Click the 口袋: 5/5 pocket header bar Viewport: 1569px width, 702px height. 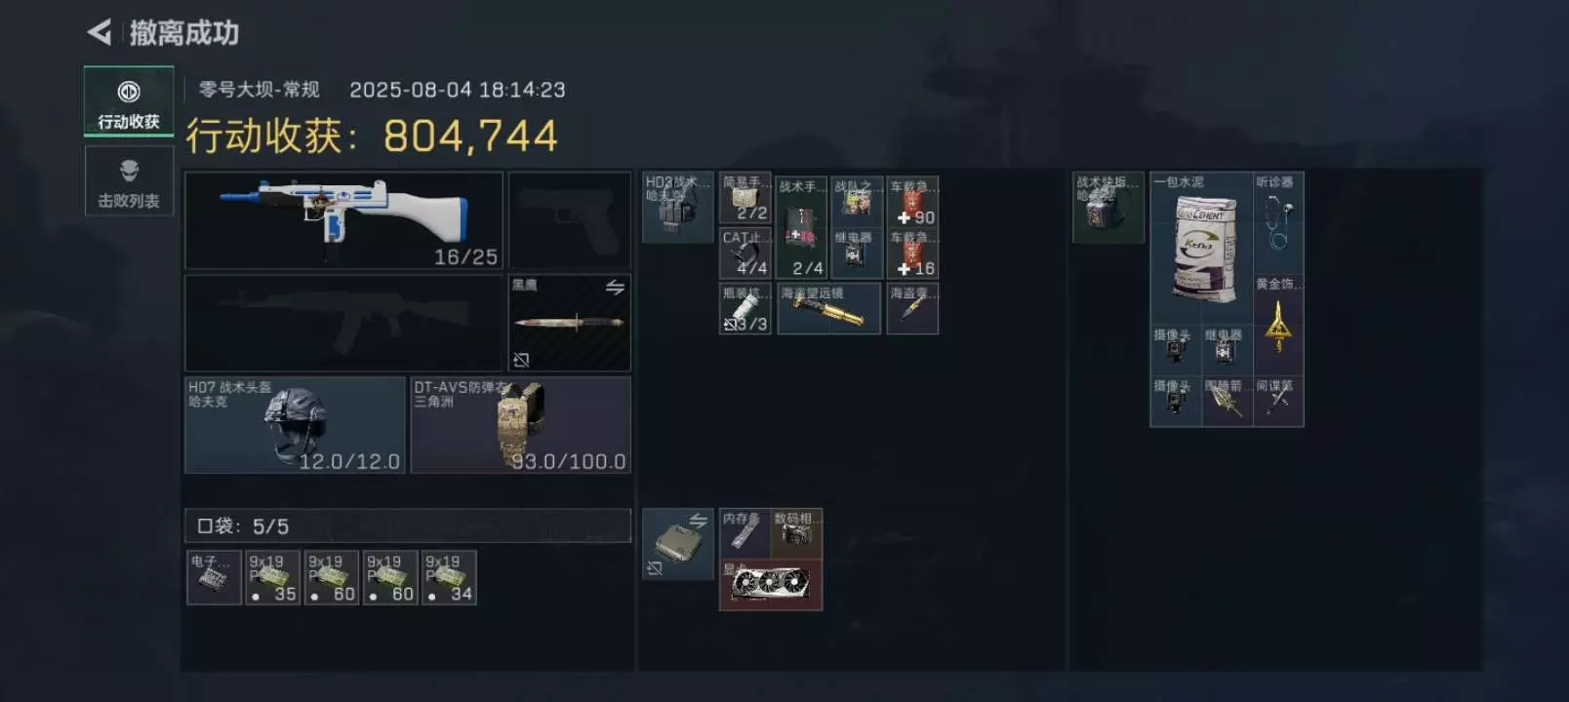(x=408, y=526)
